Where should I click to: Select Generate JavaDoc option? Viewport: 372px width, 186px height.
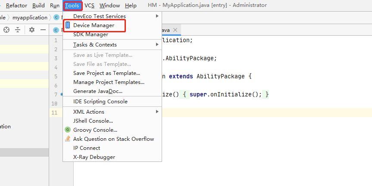pyautogui.click(x=112, y=91)
